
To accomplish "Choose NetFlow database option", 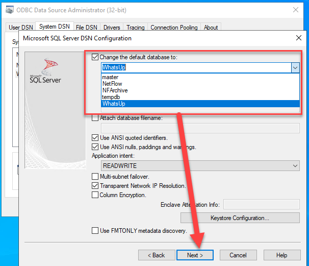I will tap(200, 84).
